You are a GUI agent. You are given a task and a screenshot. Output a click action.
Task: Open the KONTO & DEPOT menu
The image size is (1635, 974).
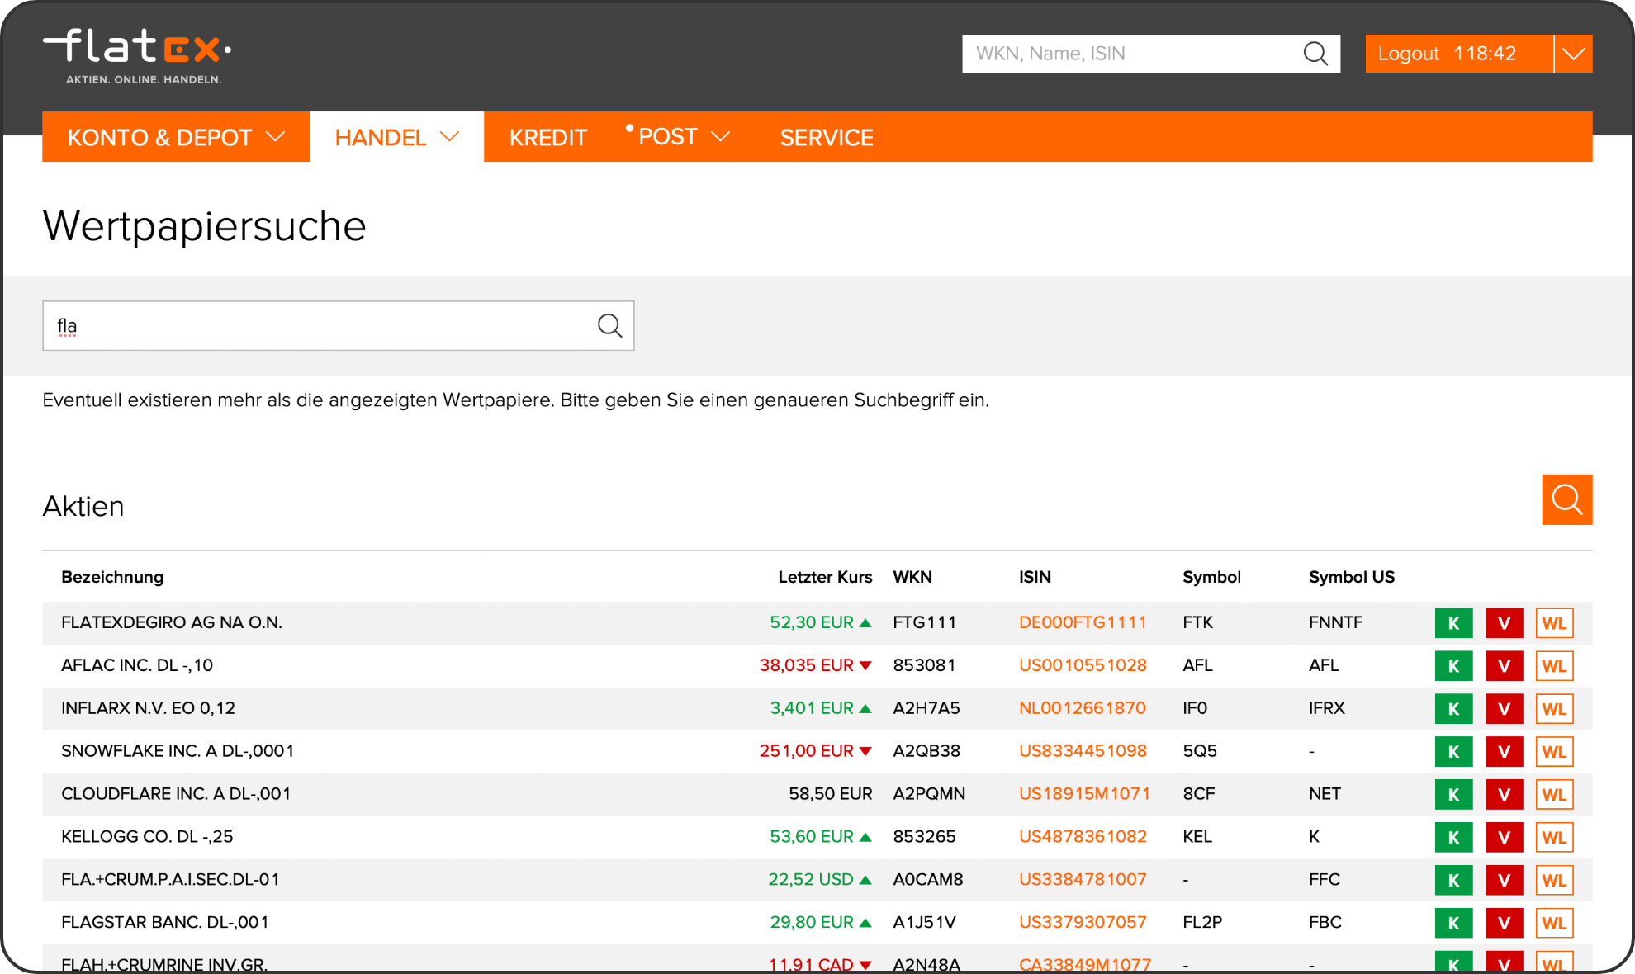click(x=176, y=137)
